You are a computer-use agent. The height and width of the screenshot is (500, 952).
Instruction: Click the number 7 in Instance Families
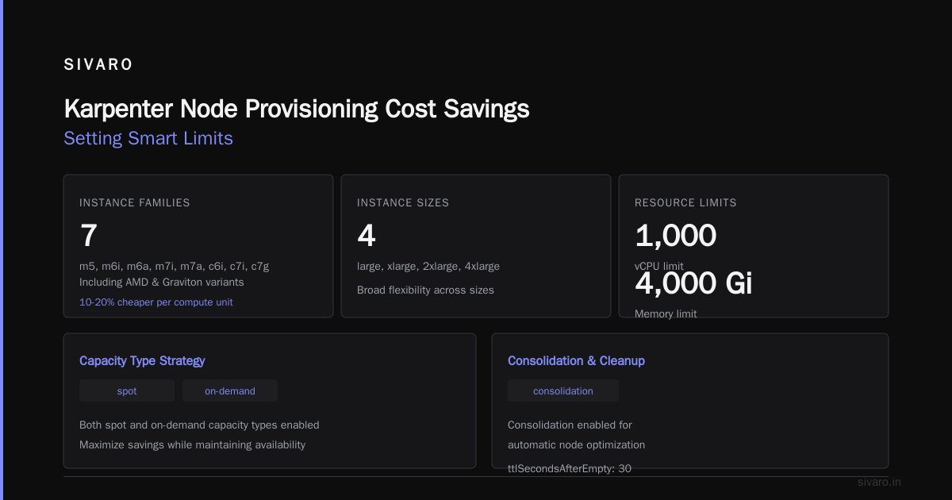(x=88, y=236)
